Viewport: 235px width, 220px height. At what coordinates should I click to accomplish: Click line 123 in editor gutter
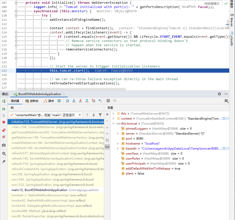coord(4,71)
